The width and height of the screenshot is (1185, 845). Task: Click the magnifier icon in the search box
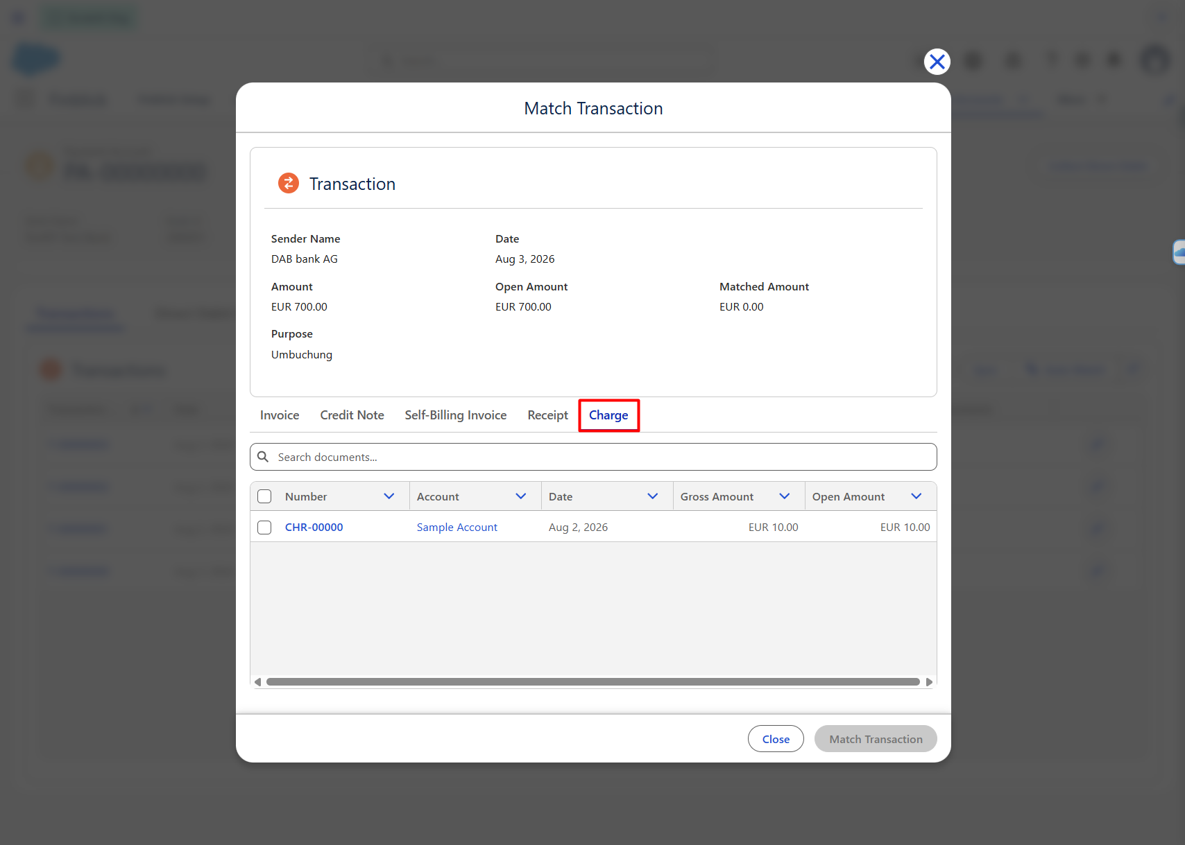pyautogui.click(x=263, y=457)
